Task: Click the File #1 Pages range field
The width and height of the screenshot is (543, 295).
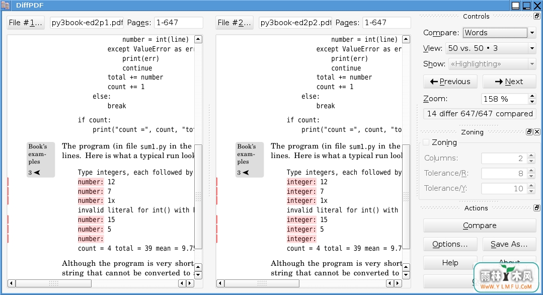Action: [178, 23]
